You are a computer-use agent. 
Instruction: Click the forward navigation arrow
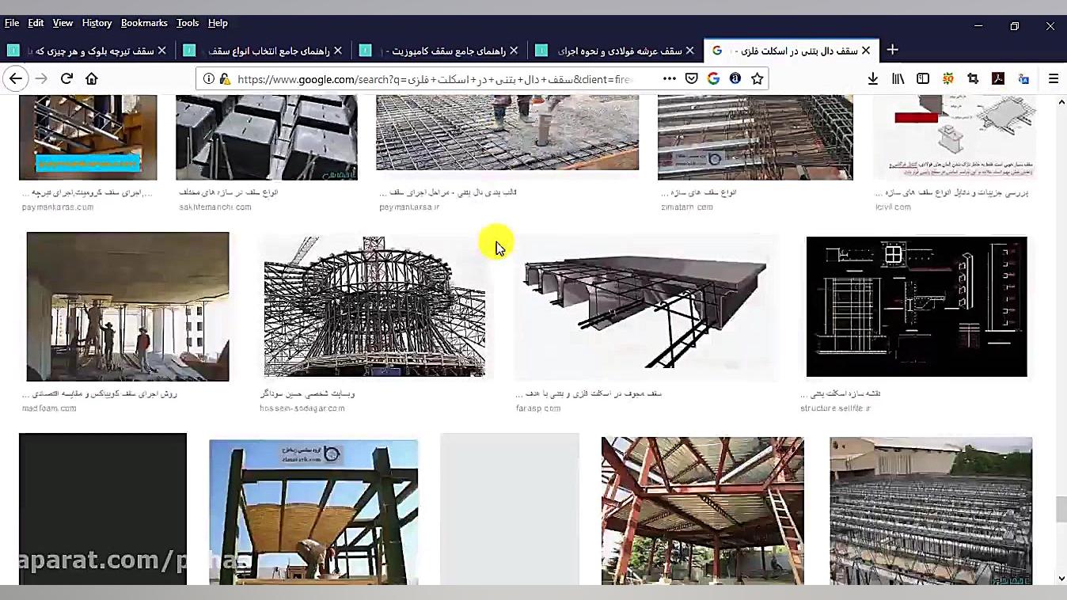41,78
